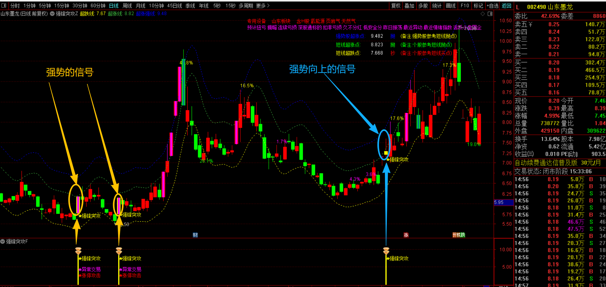This screenshot has width=606, height=287.
Task: Select the 日线 daily chart tab
Action: (114, 6)
